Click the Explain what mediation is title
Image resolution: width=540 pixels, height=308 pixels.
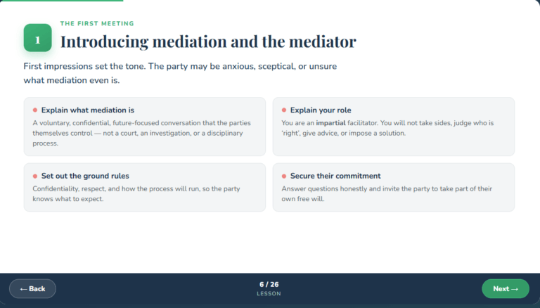(88, 110)
